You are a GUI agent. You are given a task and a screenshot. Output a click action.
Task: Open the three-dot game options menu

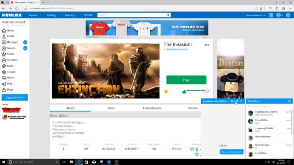pos(207,45)
